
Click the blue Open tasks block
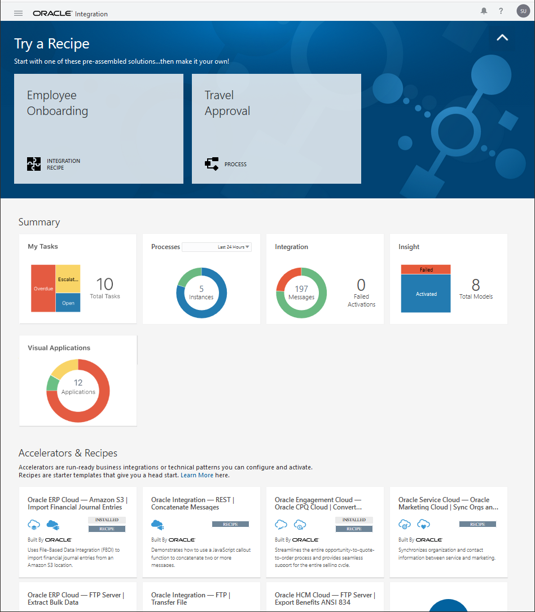(68, 303)
